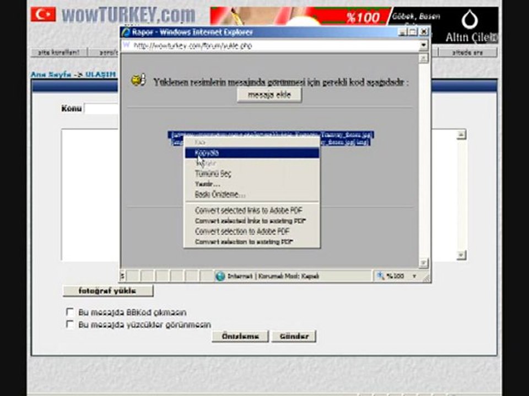The height and width of the screenshot is (396, 529).
Task: Click the smiley emoticon in the popup
Action: click(138, 80)
